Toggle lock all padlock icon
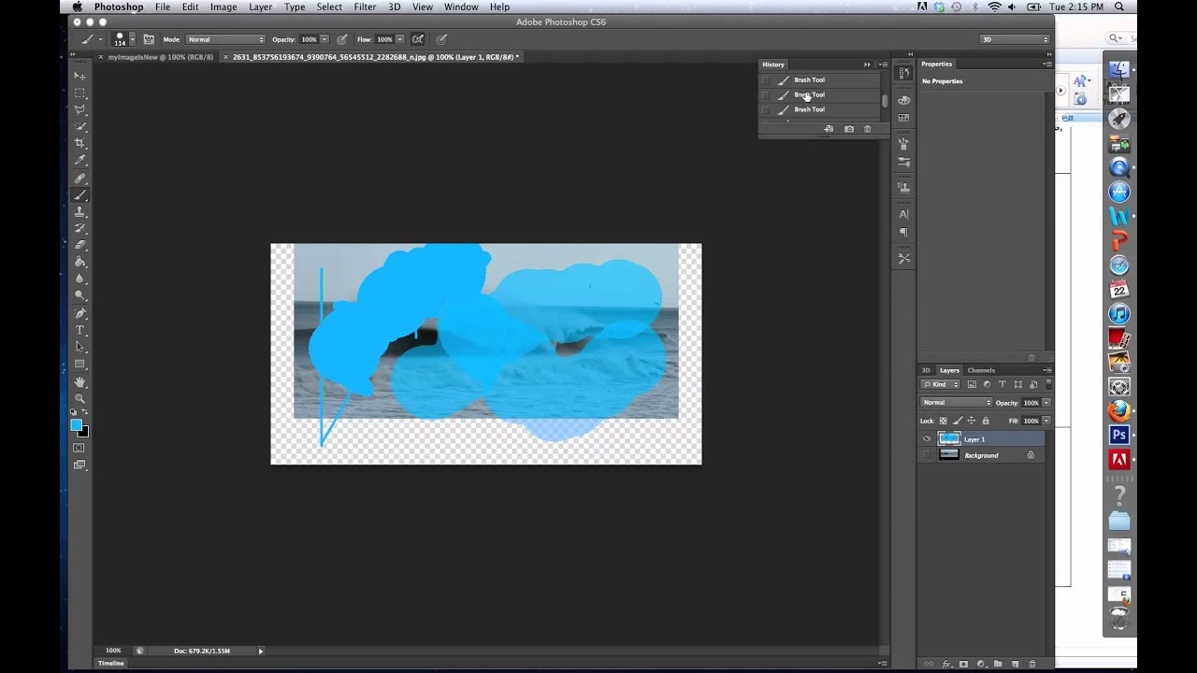Image resolution: width=1197 pixels, height=673 pixels. tap(985, 421)
